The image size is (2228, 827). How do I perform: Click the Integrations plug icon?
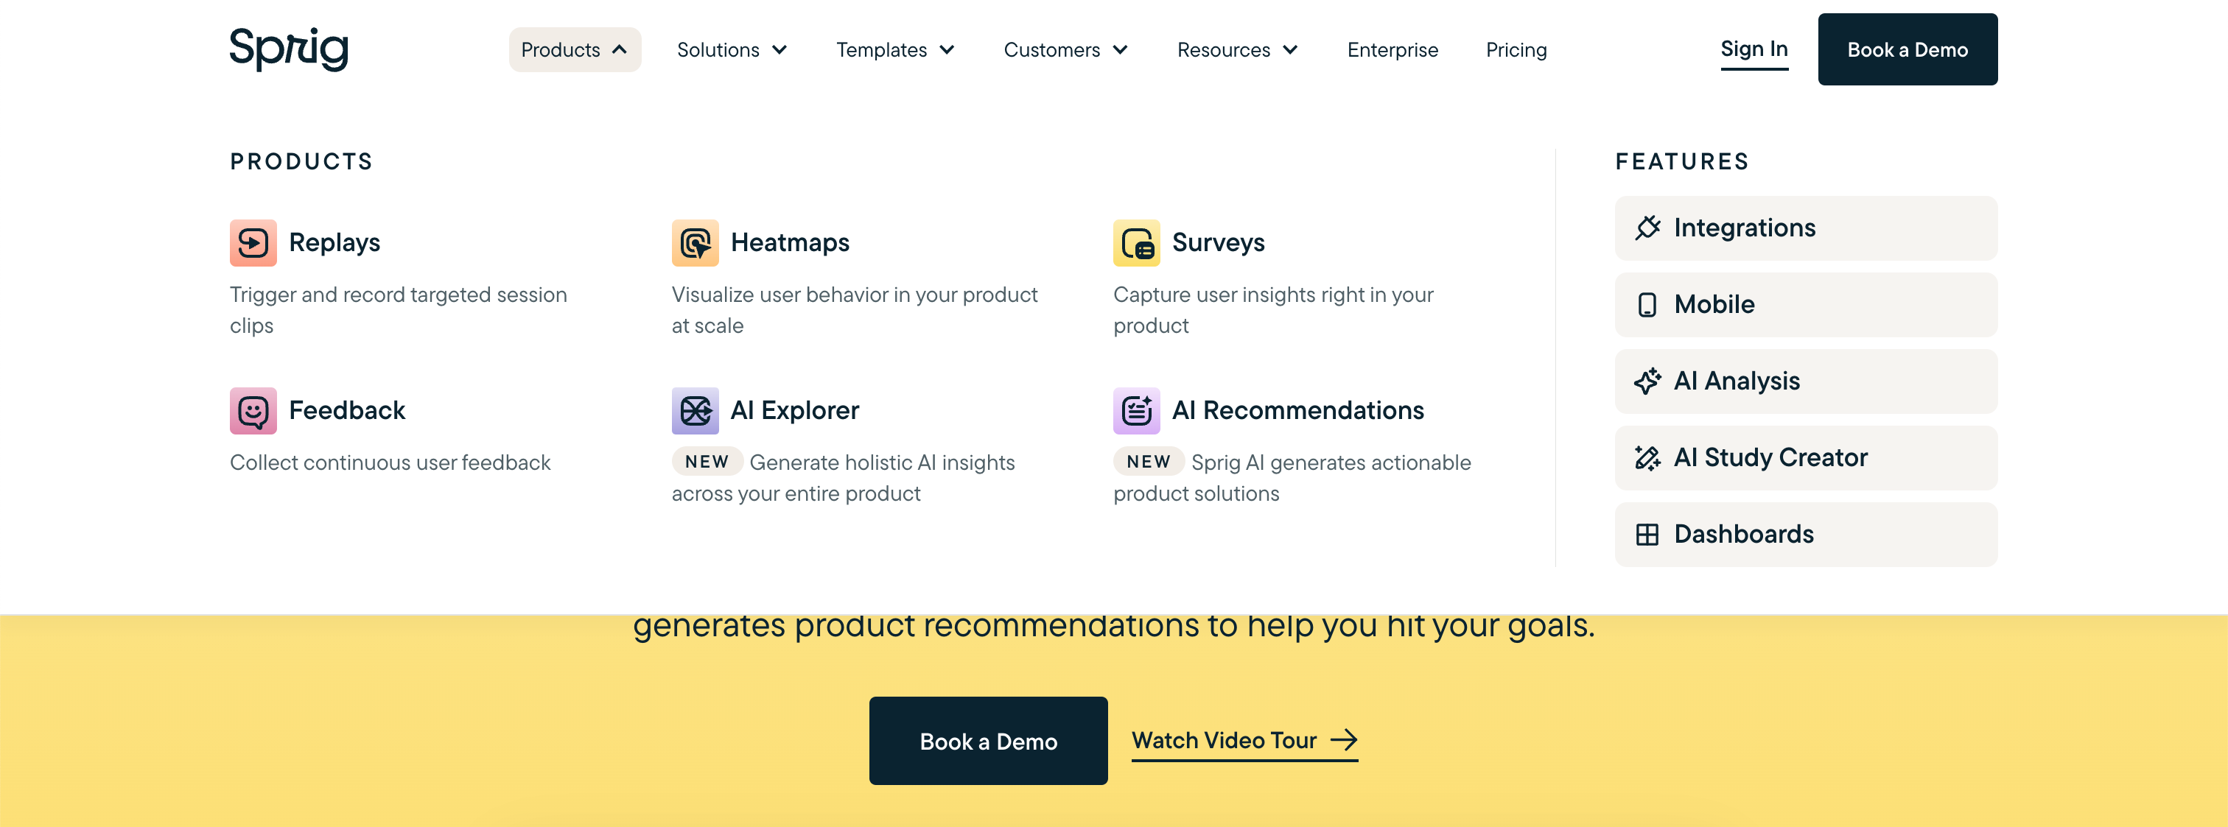coord(1647,228)
